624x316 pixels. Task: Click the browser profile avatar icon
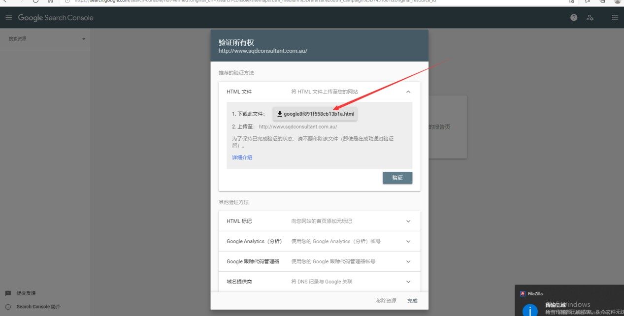coord(617,1)
